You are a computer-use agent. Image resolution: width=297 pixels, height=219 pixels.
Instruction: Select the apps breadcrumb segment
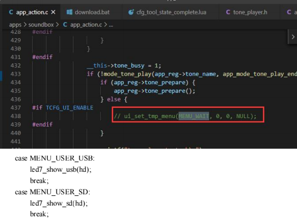click(x=16, y=25)
